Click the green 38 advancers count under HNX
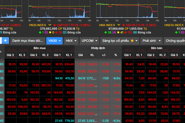This screenshot has width=185, height=123. pos(110,32)
